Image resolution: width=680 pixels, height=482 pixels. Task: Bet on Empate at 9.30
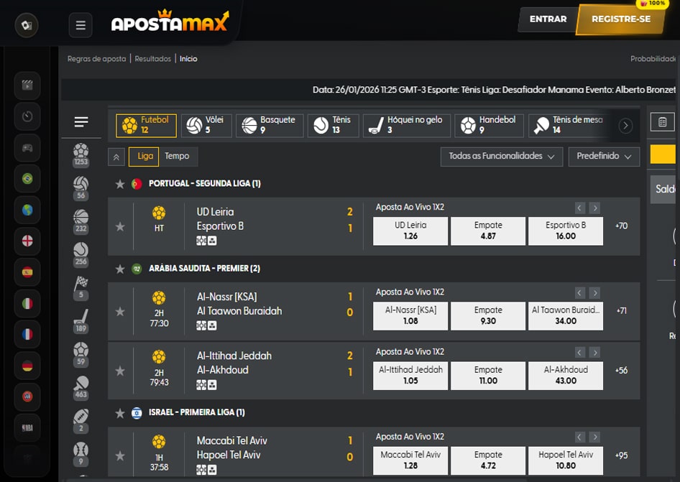coord(488,316)
